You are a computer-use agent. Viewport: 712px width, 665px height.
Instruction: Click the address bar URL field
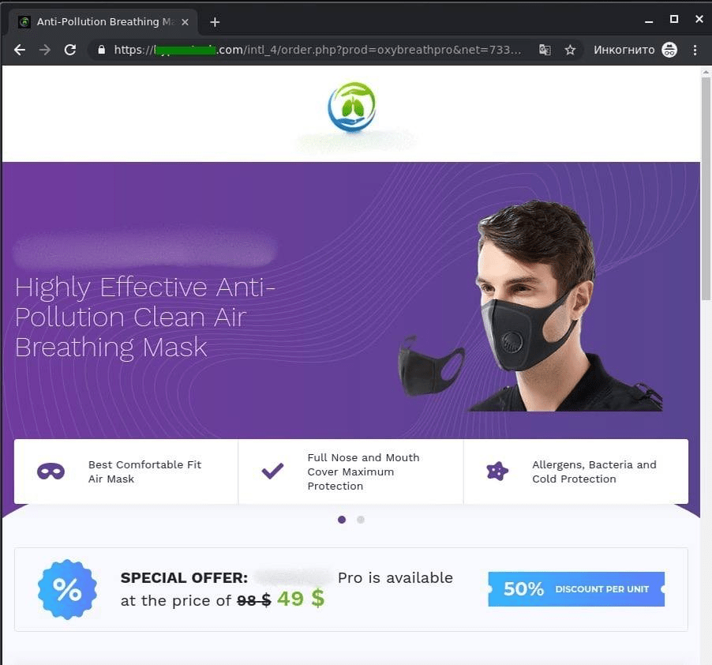[318, 50]
